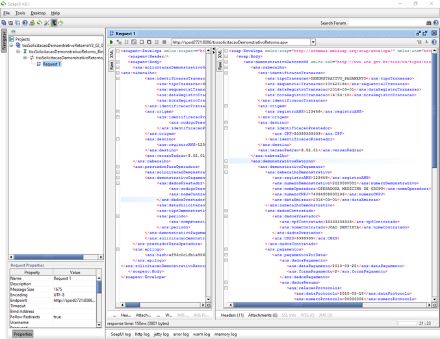This screenshot has width=440, height=339.
Task: Collapse the soapenv:Envelope XML fold marker
Action: [x=118, y=50]
